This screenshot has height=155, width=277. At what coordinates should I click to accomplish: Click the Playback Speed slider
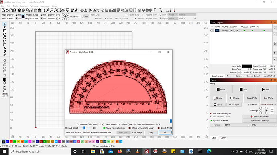(x=84, y=128)
